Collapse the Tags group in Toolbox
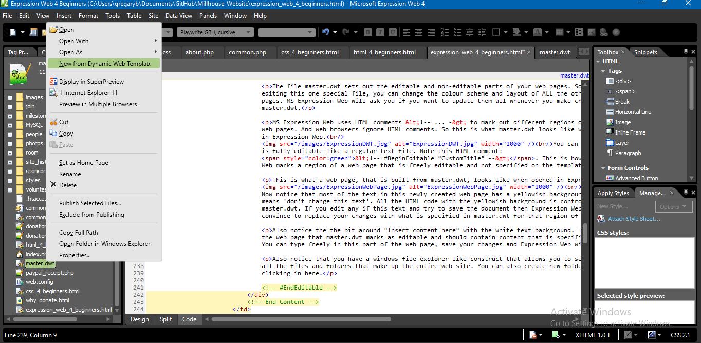Screen dimensions: 701x343 pyautogui.click(x=603, y=71)
